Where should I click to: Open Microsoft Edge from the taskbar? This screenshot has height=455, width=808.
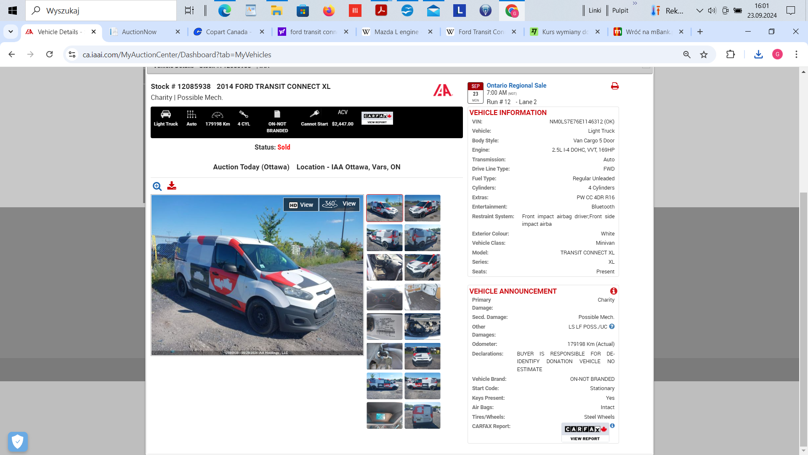(225, 11)
